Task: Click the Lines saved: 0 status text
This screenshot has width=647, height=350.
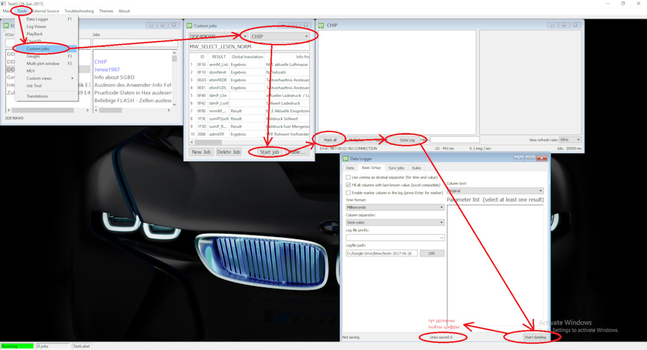Action: [x=441, y=337]
